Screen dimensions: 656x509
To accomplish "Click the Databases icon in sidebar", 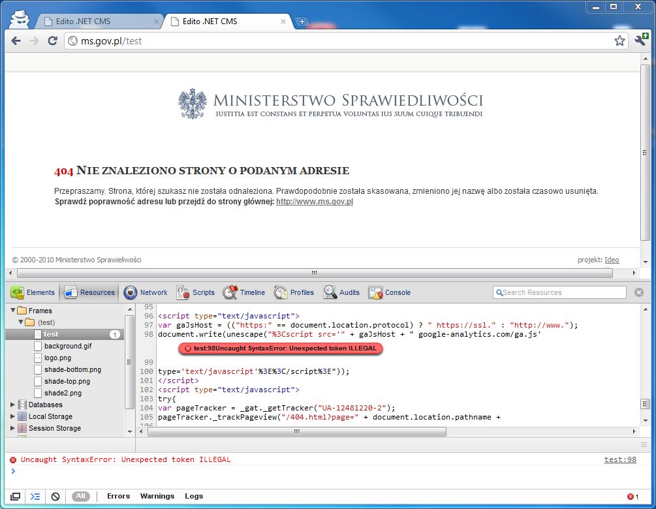I will [22, 405].
